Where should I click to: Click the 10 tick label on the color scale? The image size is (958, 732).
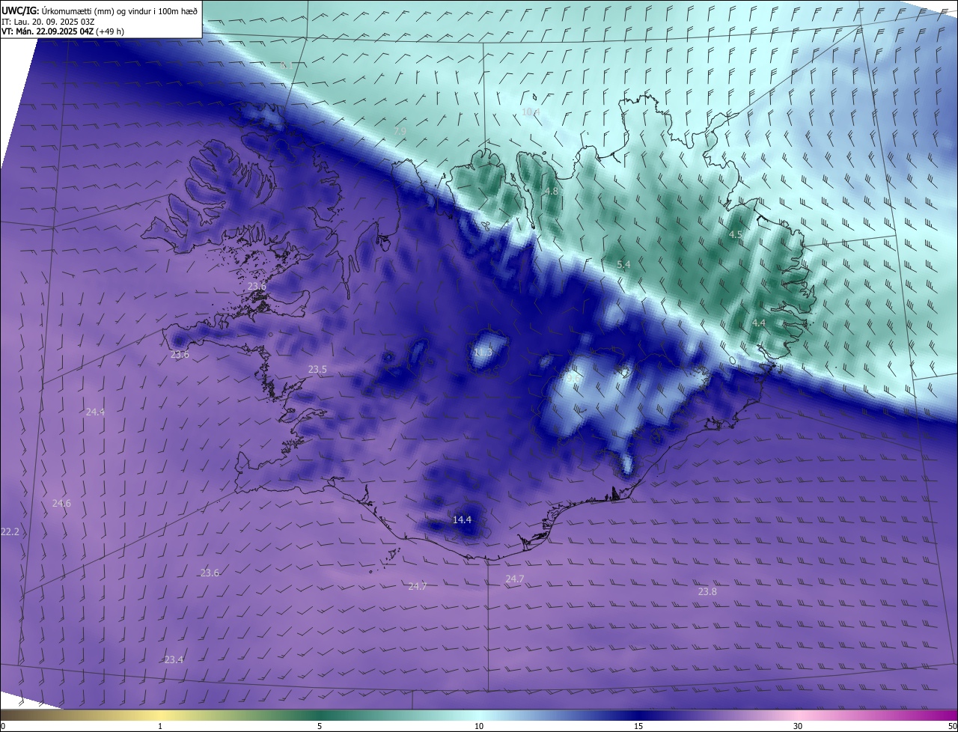click(x=479, y=726)
